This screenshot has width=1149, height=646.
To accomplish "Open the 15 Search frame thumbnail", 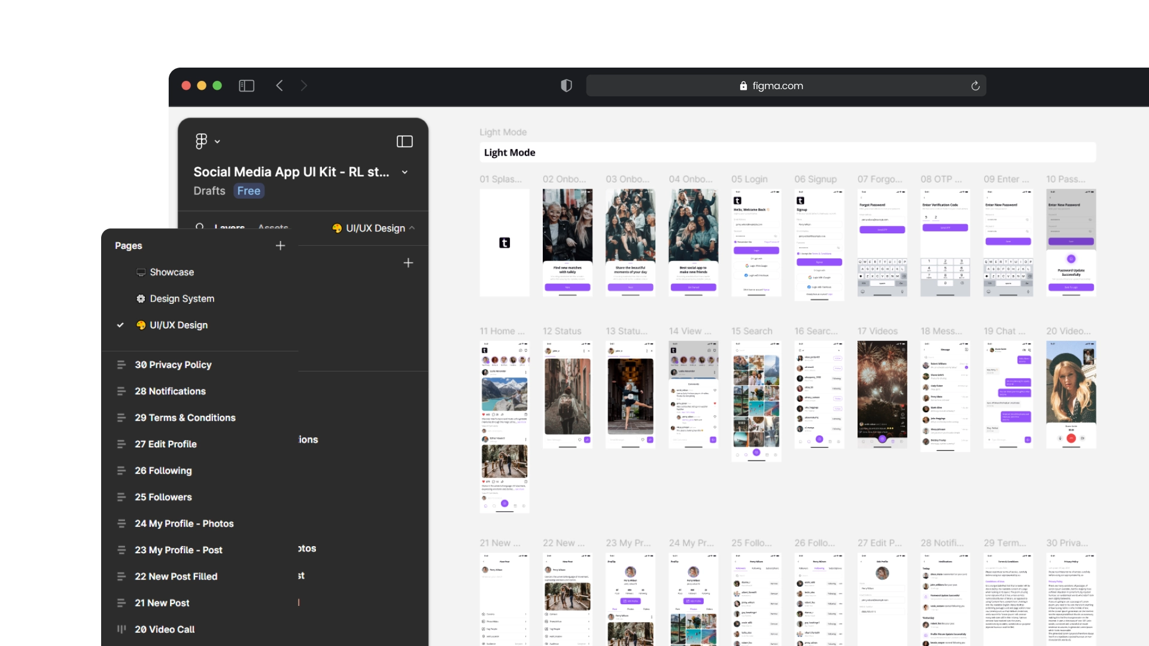I will (x=756, y=401).
